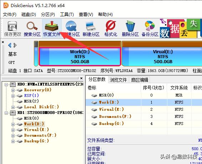Select Work(D:) row in partition table

pyautogui.click(x=144, y=102)
